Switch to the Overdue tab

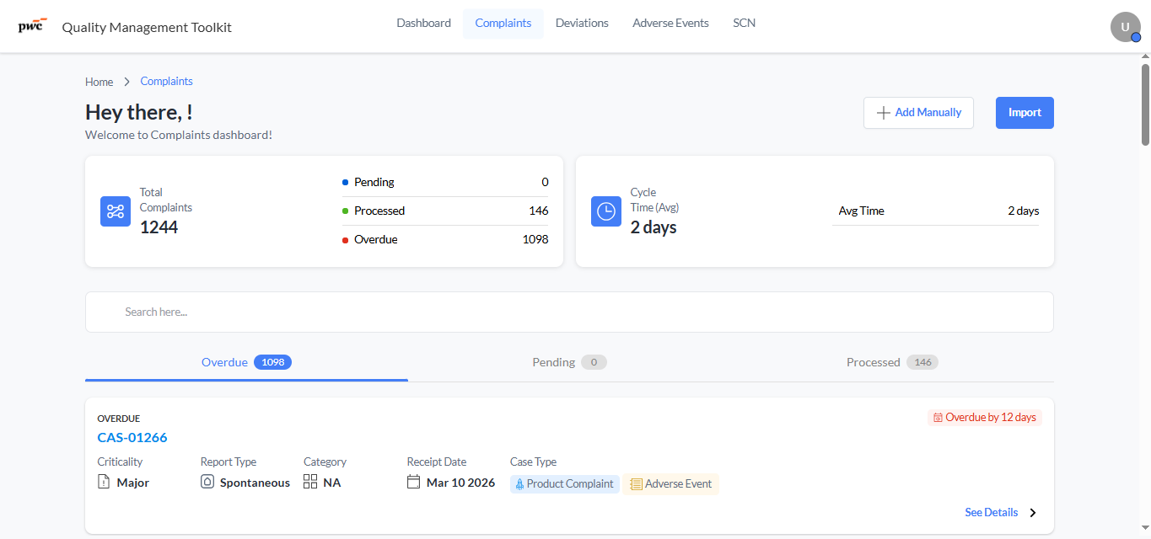pos(246,363)
